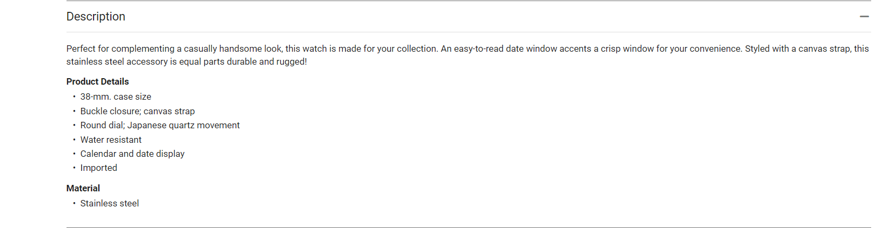Screen dimensions: 889x228
Task: Click the Material heading
Action: 83,188
